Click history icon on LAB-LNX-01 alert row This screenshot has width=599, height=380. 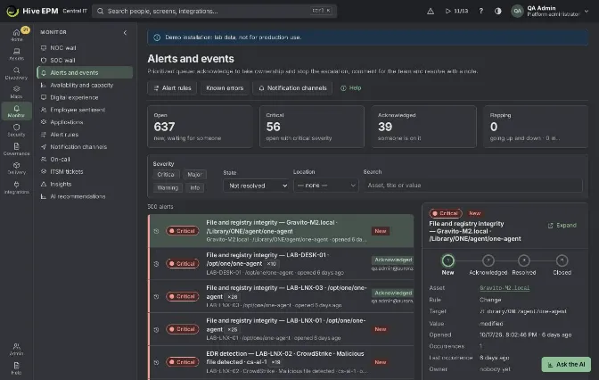pos(156,329)
